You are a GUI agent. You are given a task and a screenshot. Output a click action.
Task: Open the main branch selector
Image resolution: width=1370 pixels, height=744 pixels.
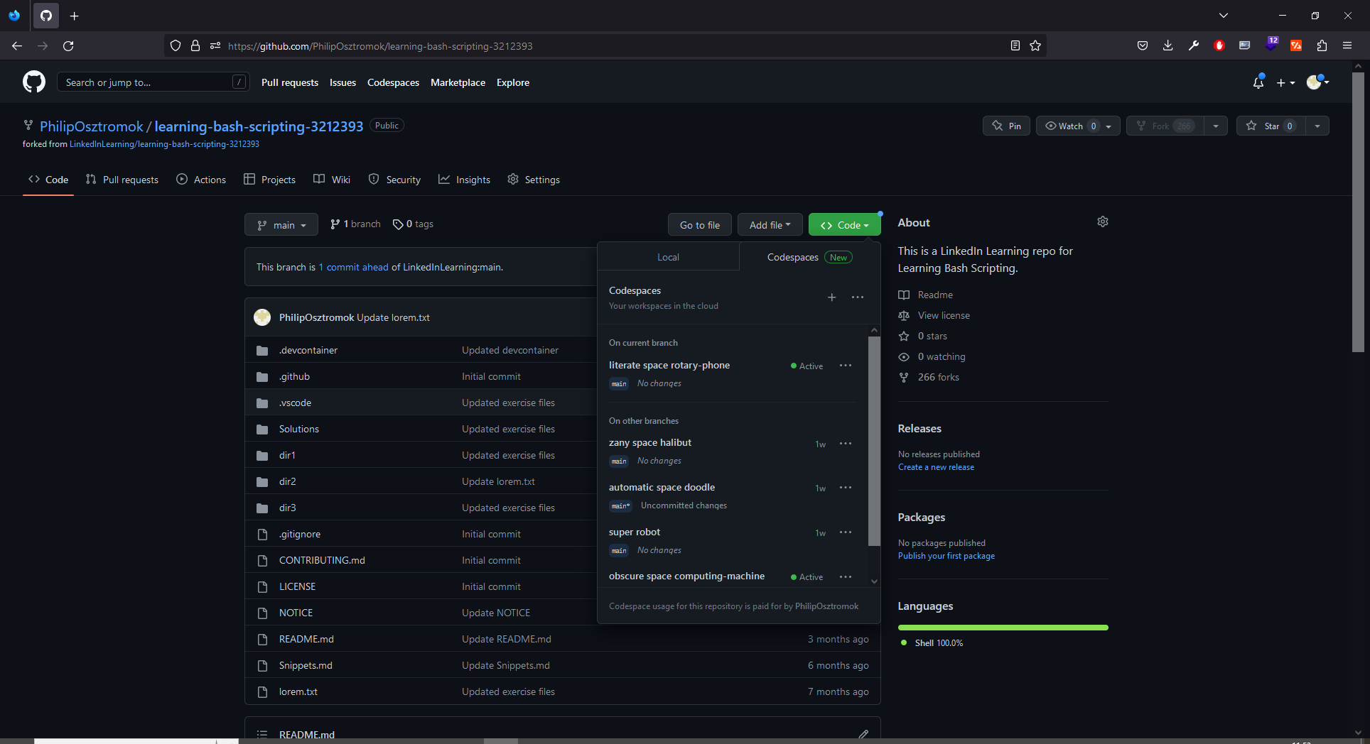[x=281, y=225]
